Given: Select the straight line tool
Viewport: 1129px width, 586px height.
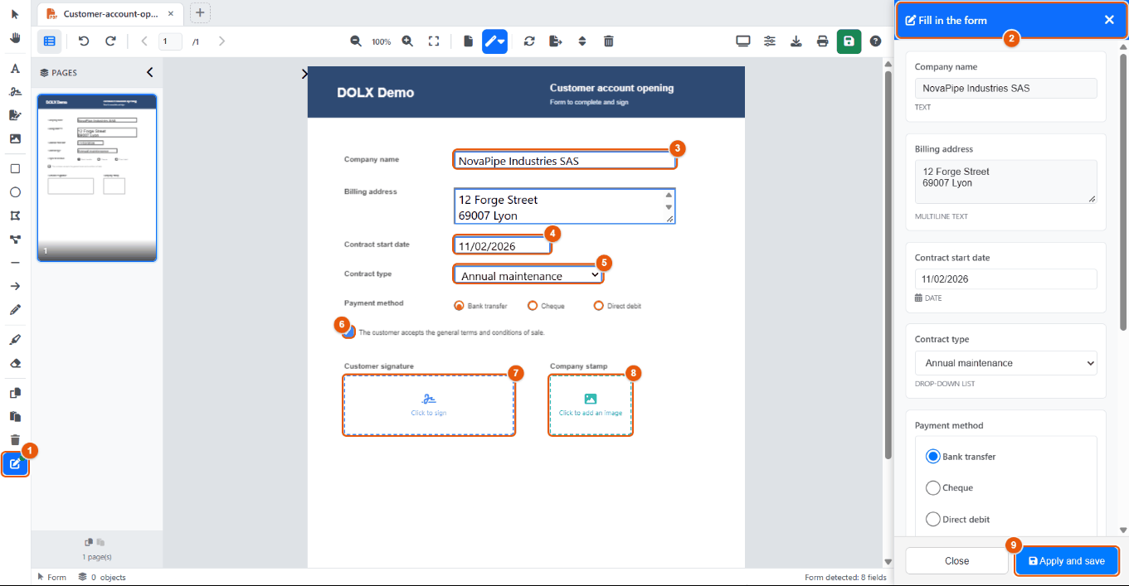Looking at the screenshot, I should [15, 263].
